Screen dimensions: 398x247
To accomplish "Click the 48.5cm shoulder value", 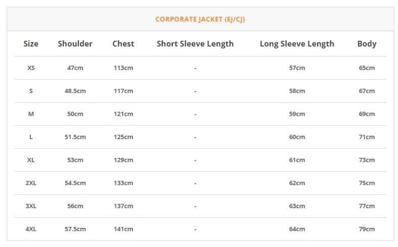I will (75, 91).
